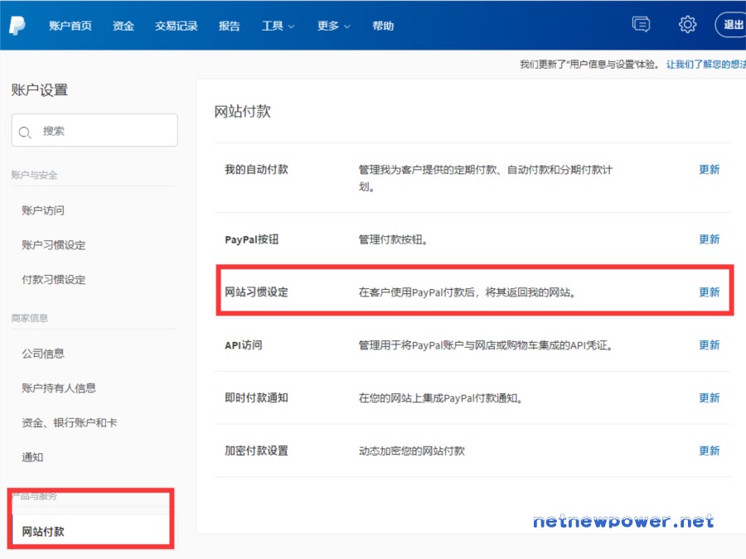Click 更新 for 我的自动付款
Screen dimensions: 746x559
coord(709,169)
